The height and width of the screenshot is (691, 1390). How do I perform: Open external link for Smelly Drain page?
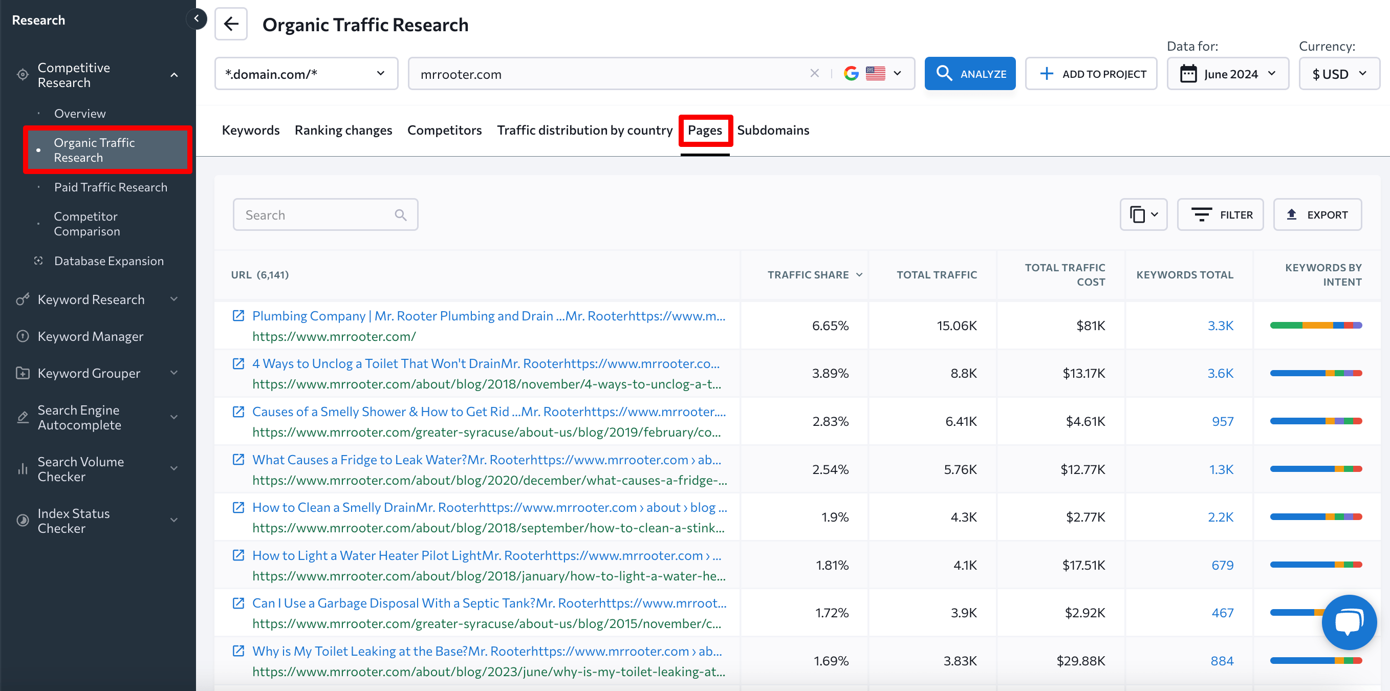point(238,507)
